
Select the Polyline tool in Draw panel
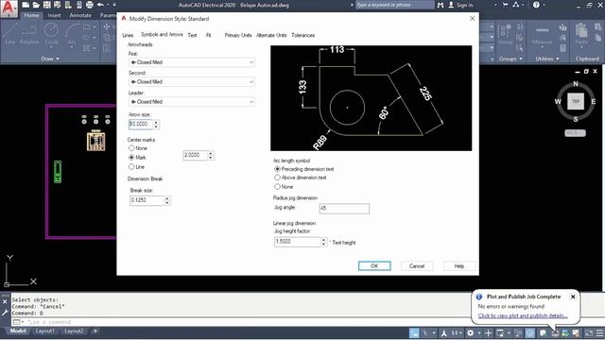tap(29, 34)
